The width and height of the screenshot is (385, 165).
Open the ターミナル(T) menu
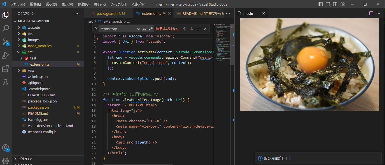119,4
